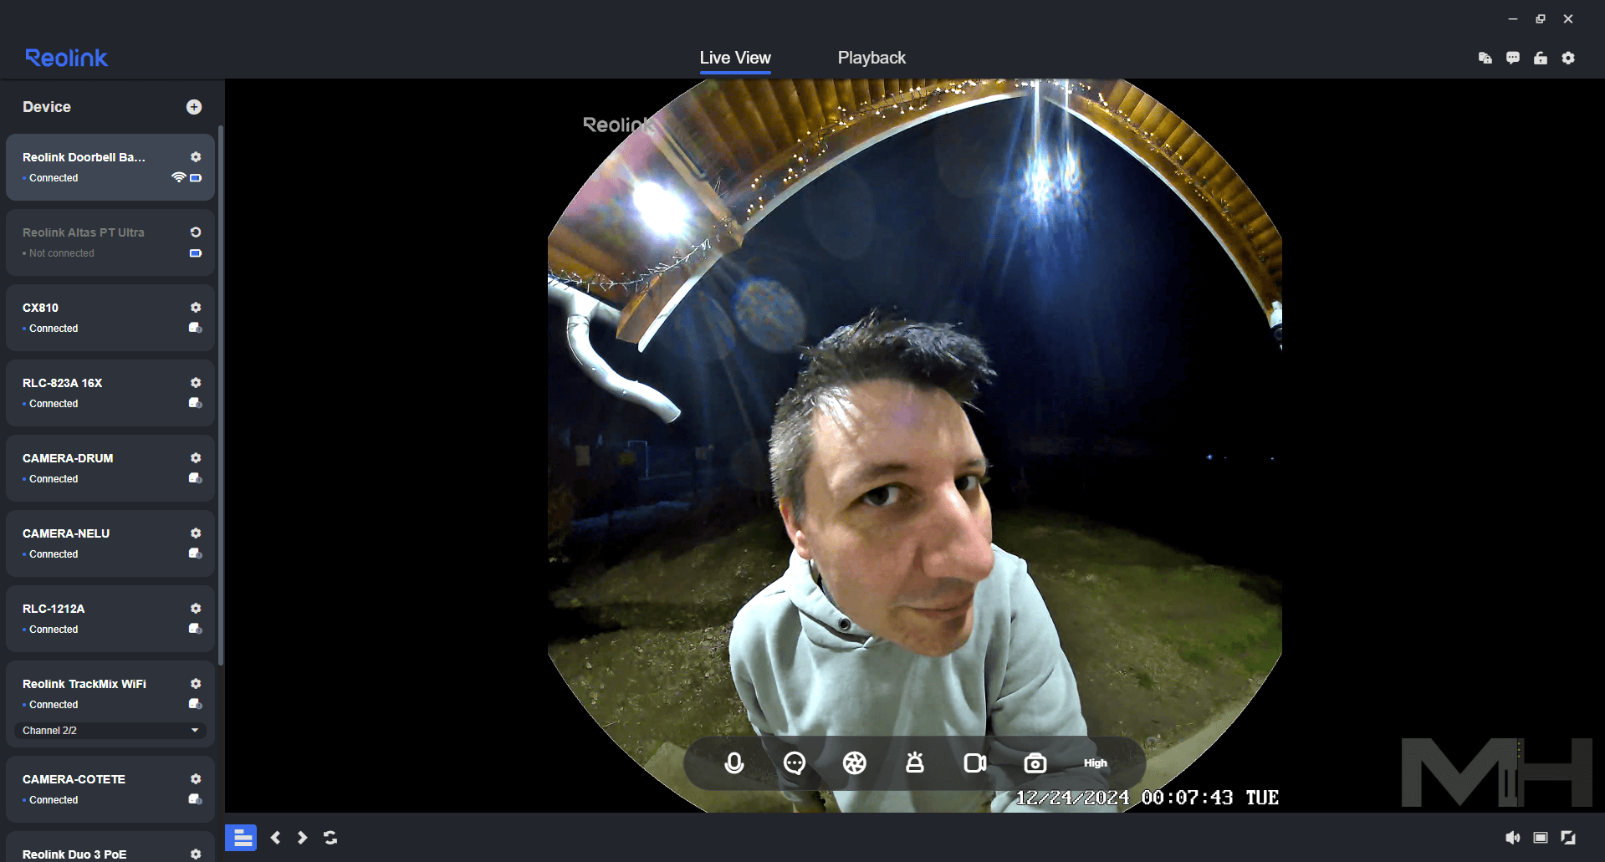Click the doorbell live video feed
The image size is (1605, 862).
pyautogui.click(x=914, y=446)
